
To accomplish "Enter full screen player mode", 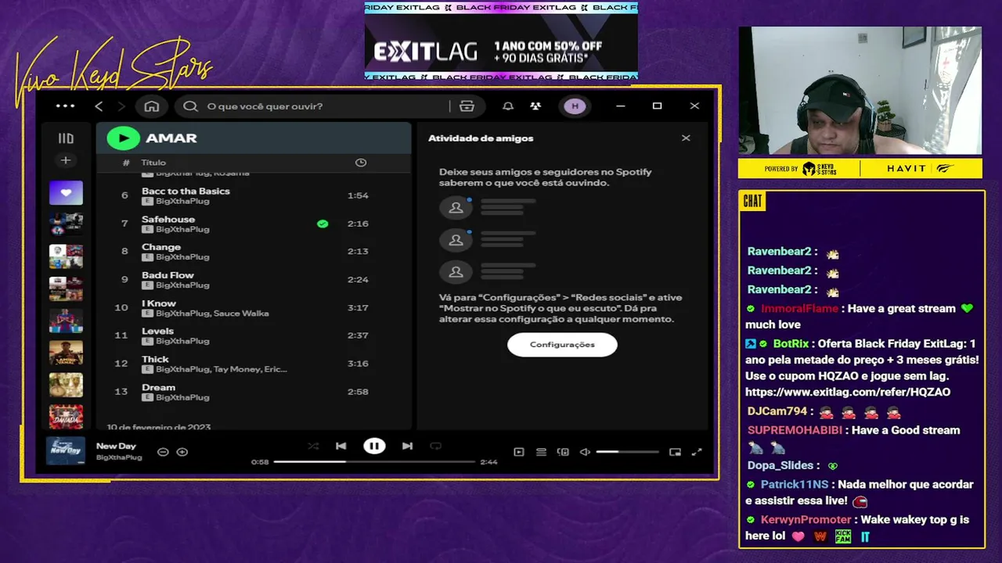I will [x=697, y=452].
